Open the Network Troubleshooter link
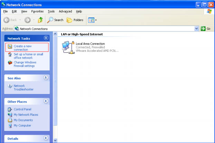The height and width of the screenshot is (143, 215). point(24,87)
